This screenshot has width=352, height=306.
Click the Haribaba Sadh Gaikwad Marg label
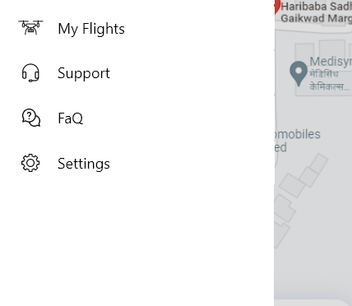(317, 12)
